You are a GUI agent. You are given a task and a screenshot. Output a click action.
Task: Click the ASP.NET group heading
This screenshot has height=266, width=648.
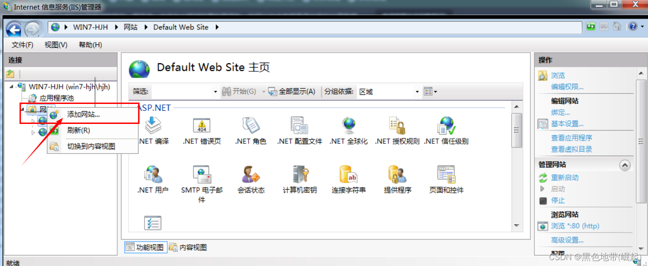pos(154,108)
